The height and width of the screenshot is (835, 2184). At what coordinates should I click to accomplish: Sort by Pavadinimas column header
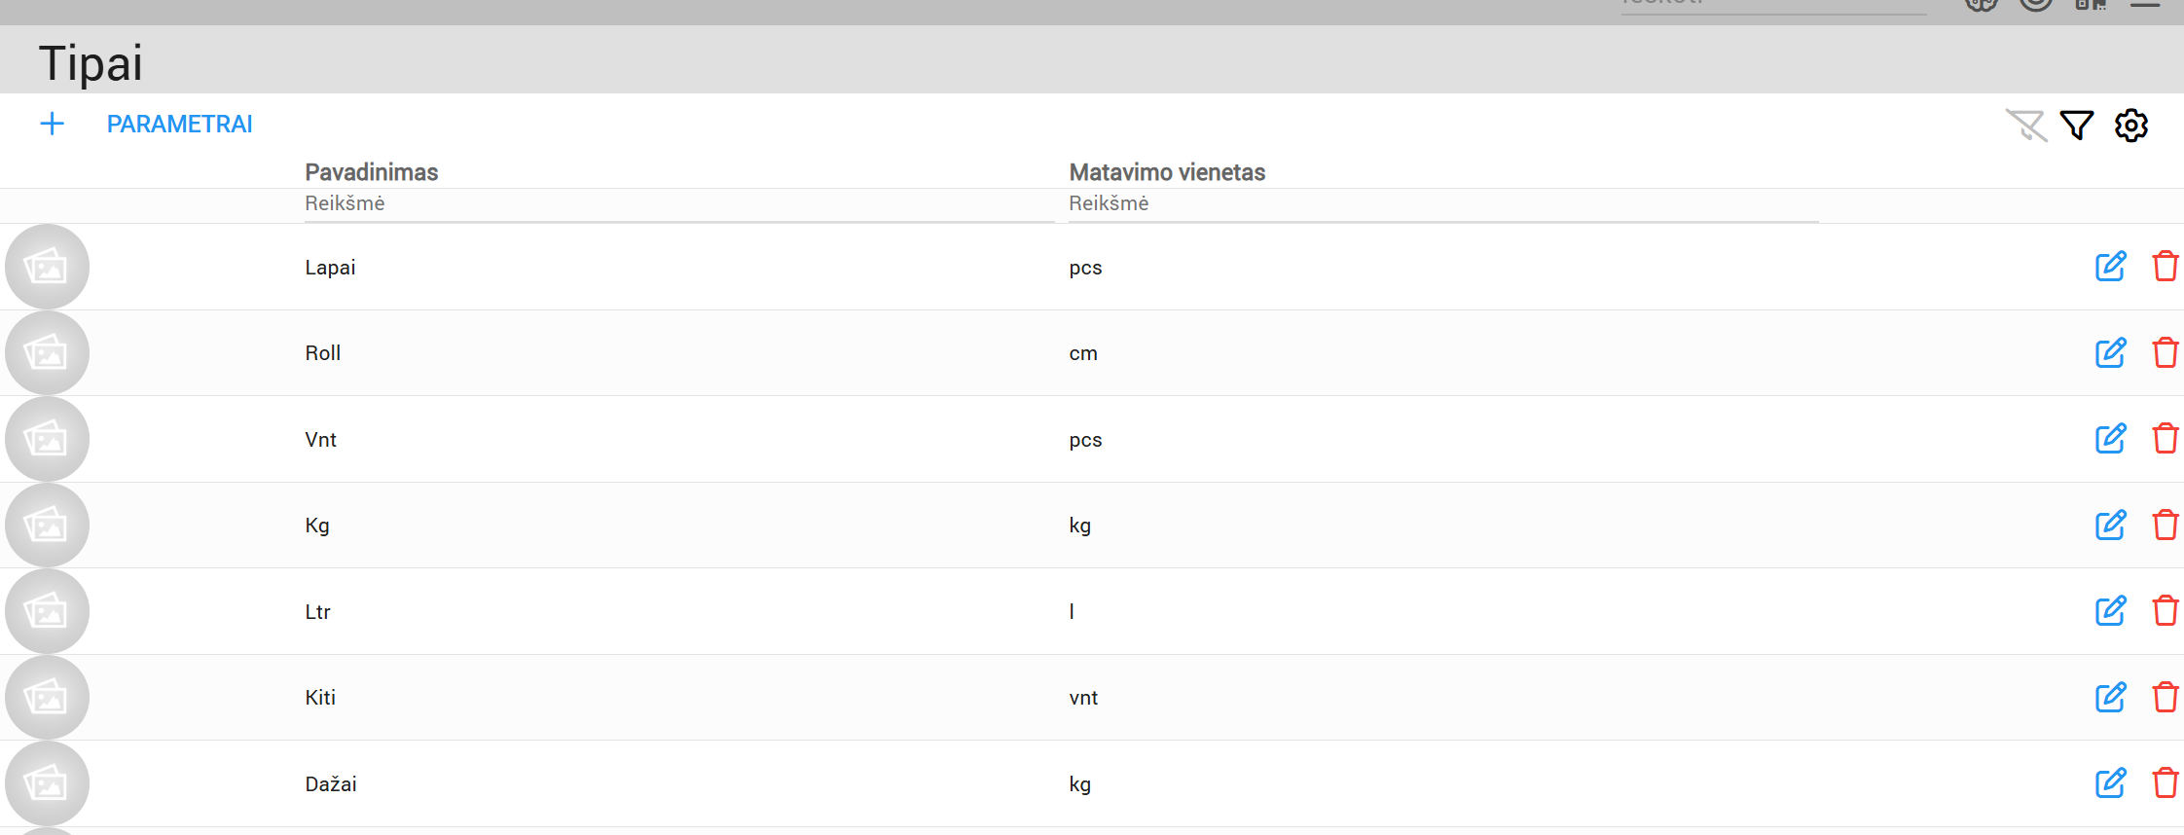pyautogui.click(x=371, y=172)
